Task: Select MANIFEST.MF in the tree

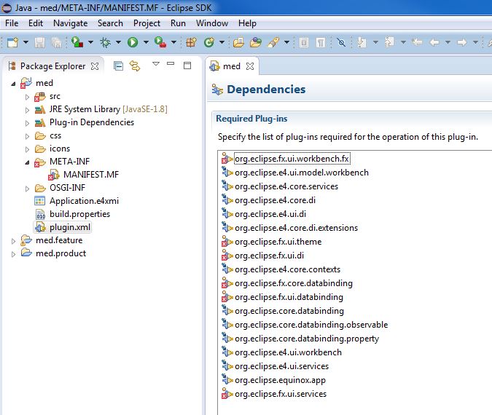Action: [x=91, y=174]
